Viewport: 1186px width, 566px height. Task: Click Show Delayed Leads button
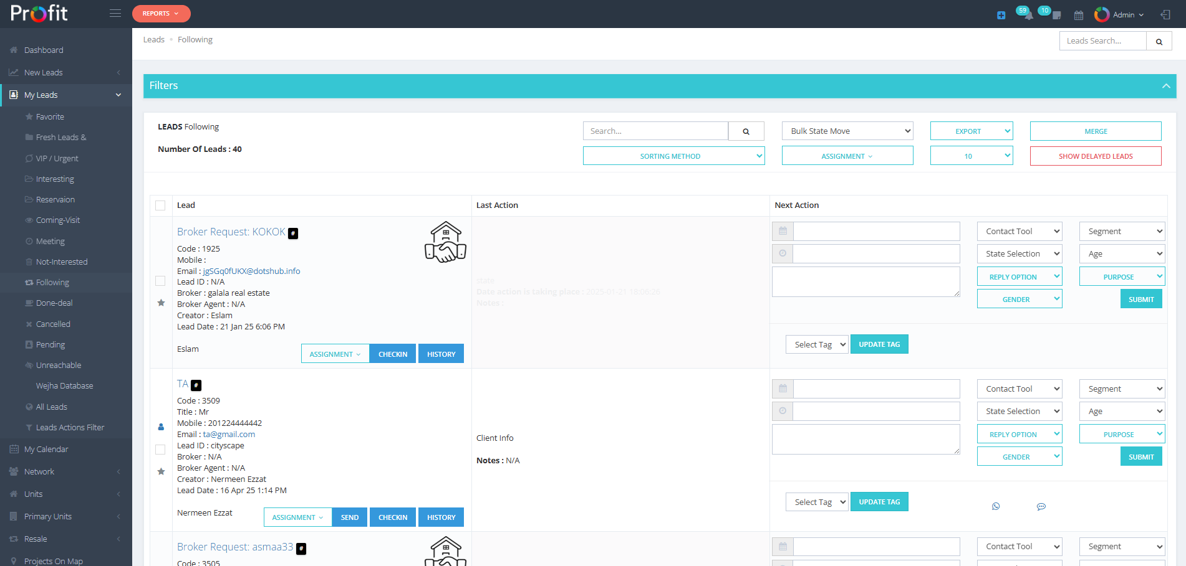1095,156
